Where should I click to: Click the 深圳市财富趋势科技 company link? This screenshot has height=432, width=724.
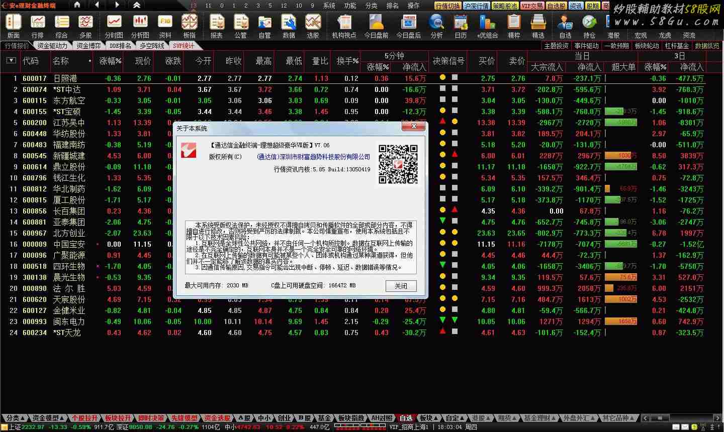(314, 157)
